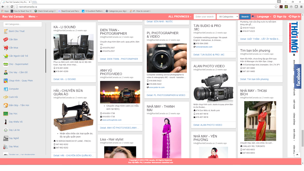Click the Search button

(245, 17)
